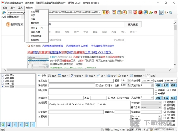Click the browser back arrow icon
178x132 pixels.
click(125, 12)
